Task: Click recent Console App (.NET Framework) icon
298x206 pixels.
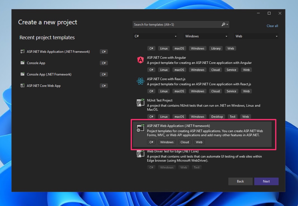Action: coord(22,74)
